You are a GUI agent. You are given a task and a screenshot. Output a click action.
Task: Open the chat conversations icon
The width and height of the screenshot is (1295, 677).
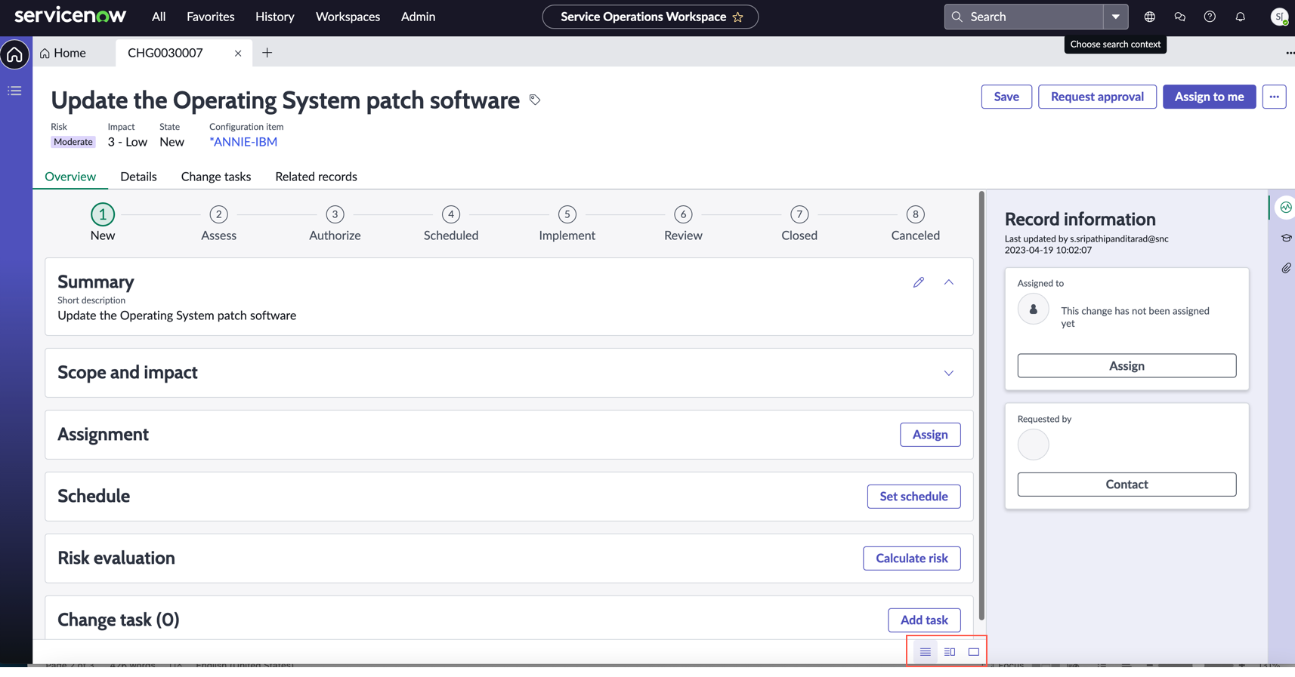coord(1180,17)
